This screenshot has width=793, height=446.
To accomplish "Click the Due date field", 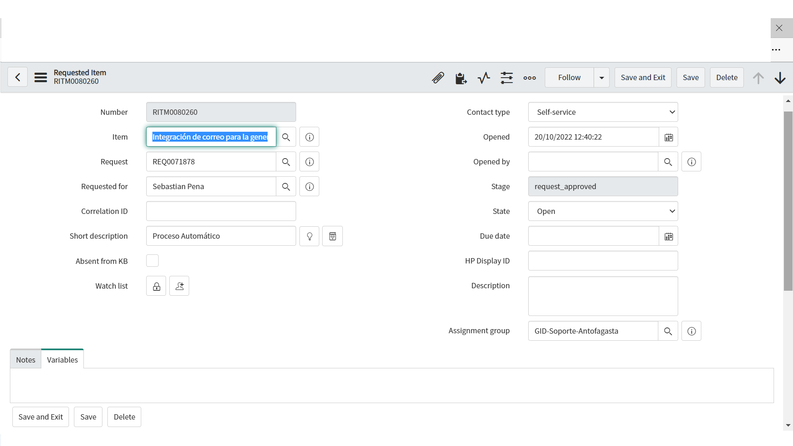I will tap(594, 236).
